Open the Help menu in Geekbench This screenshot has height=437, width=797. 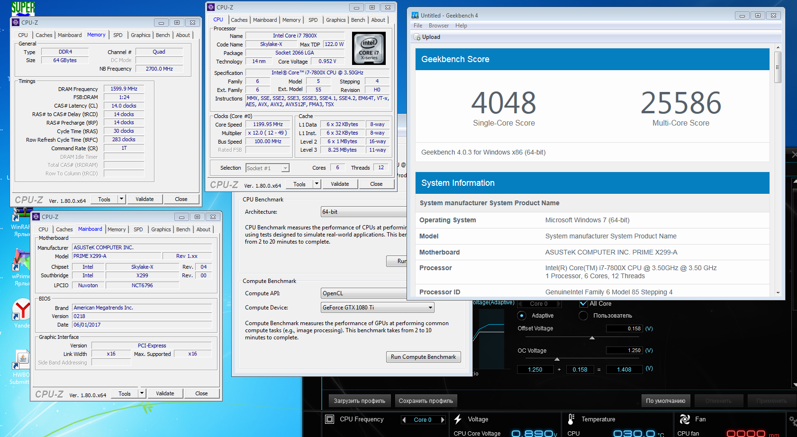pyautogui.click(x=461, y=26)
